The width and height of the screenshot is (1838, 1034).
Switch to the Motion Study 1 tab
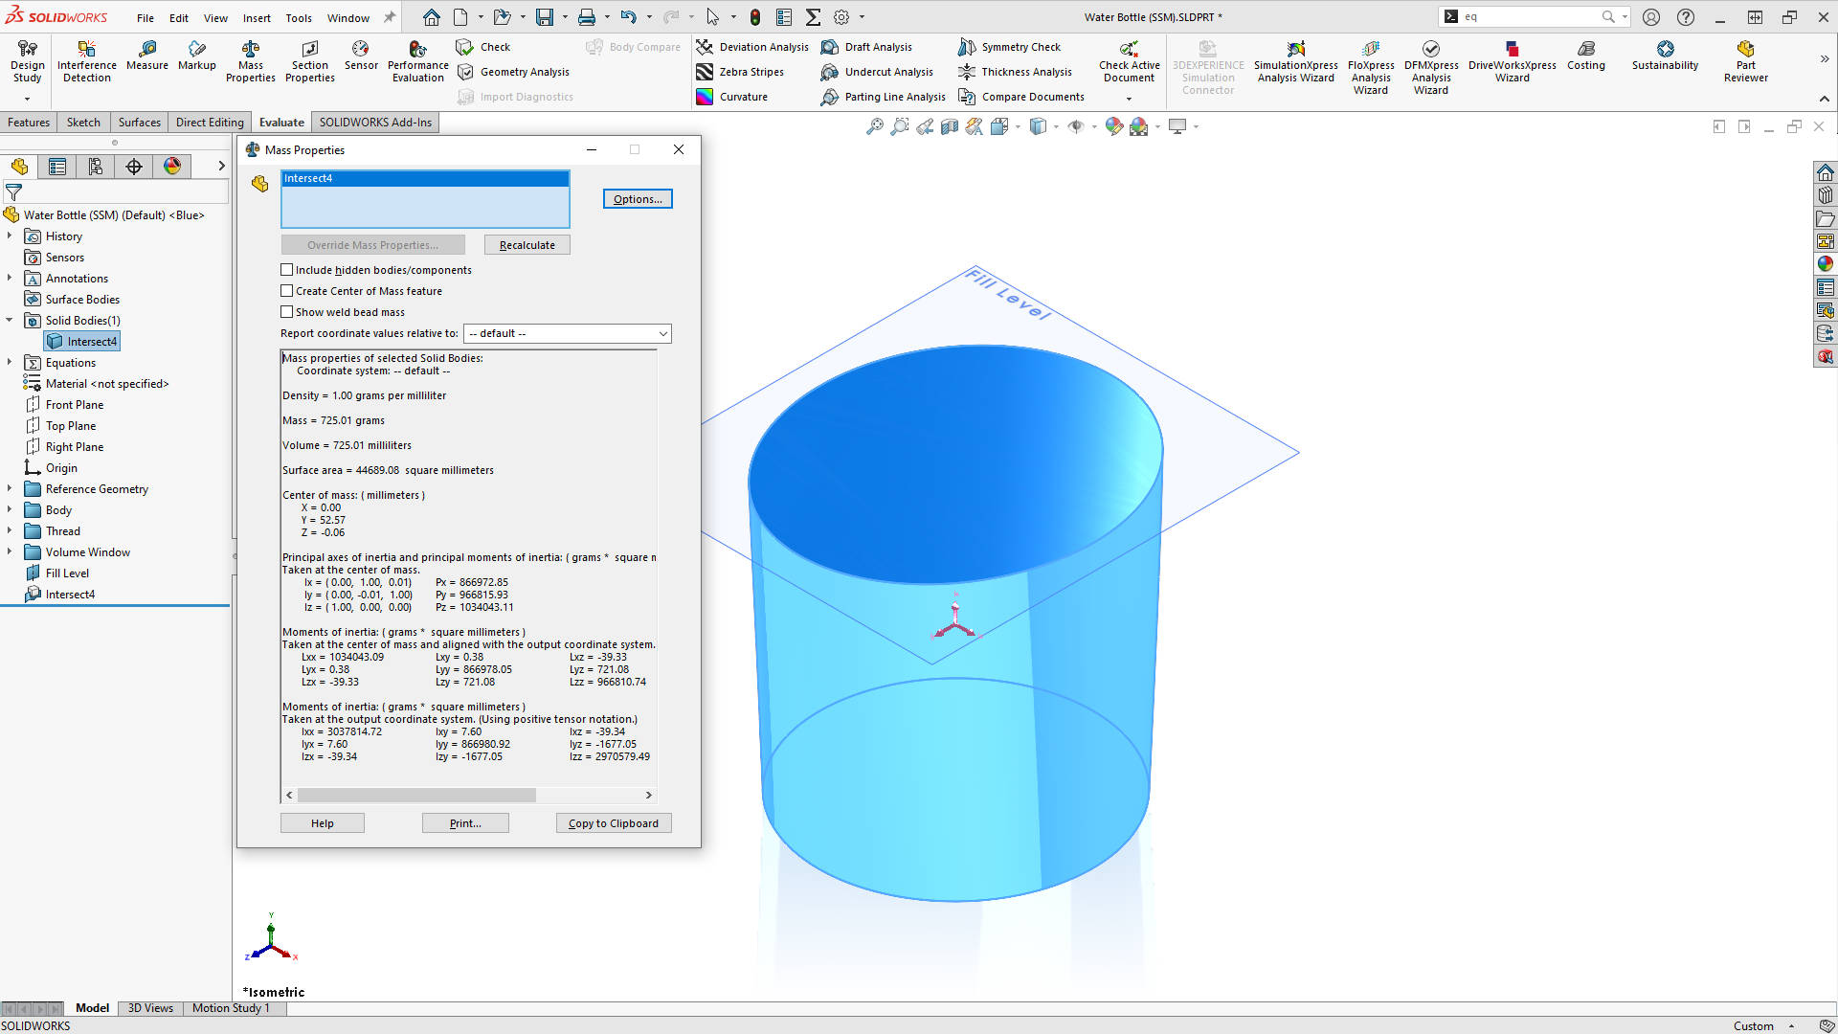[x=231, y=1007]
